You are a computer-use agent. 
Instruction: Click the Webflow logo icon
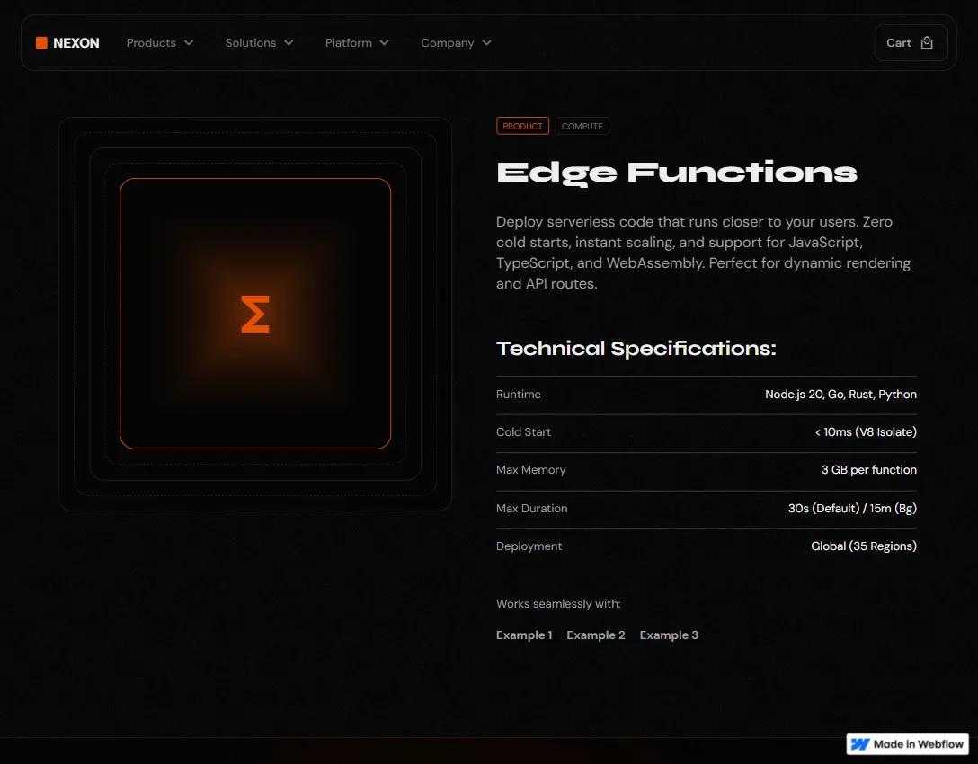pos(860,743)
